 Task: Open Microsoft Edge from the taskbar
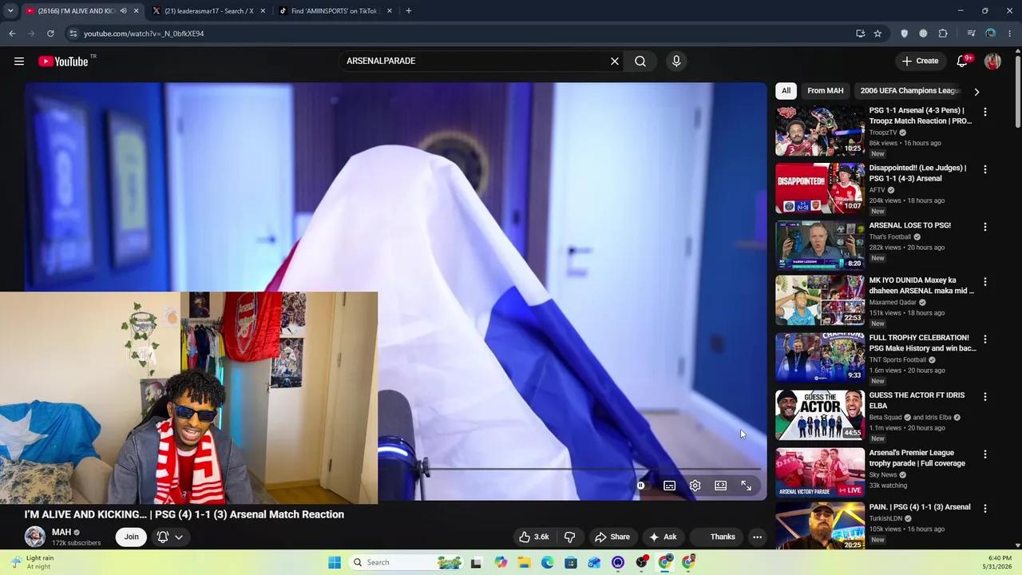[547, 562]
